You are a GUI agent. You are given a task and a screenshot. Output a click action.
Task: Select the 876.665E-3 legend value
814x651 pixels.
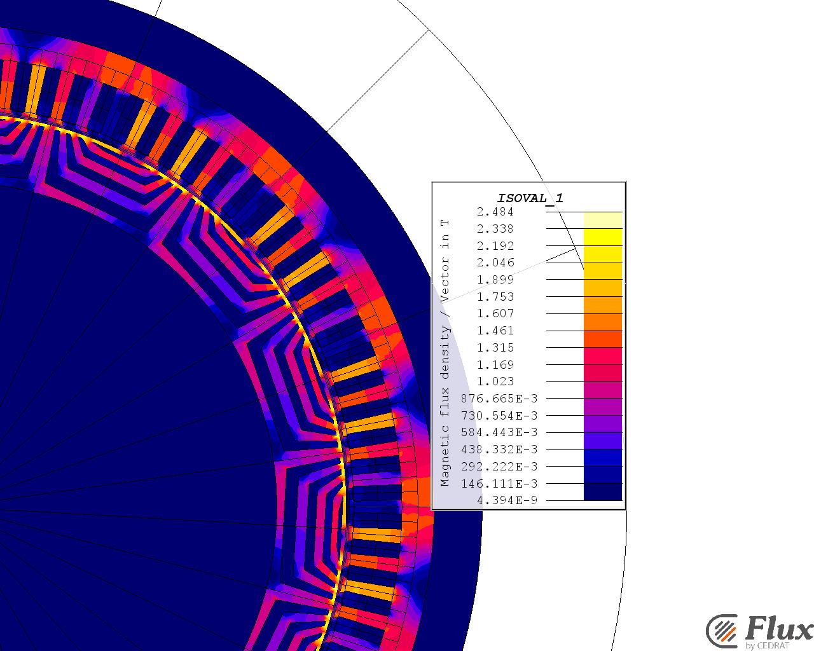tap(499, 399)
